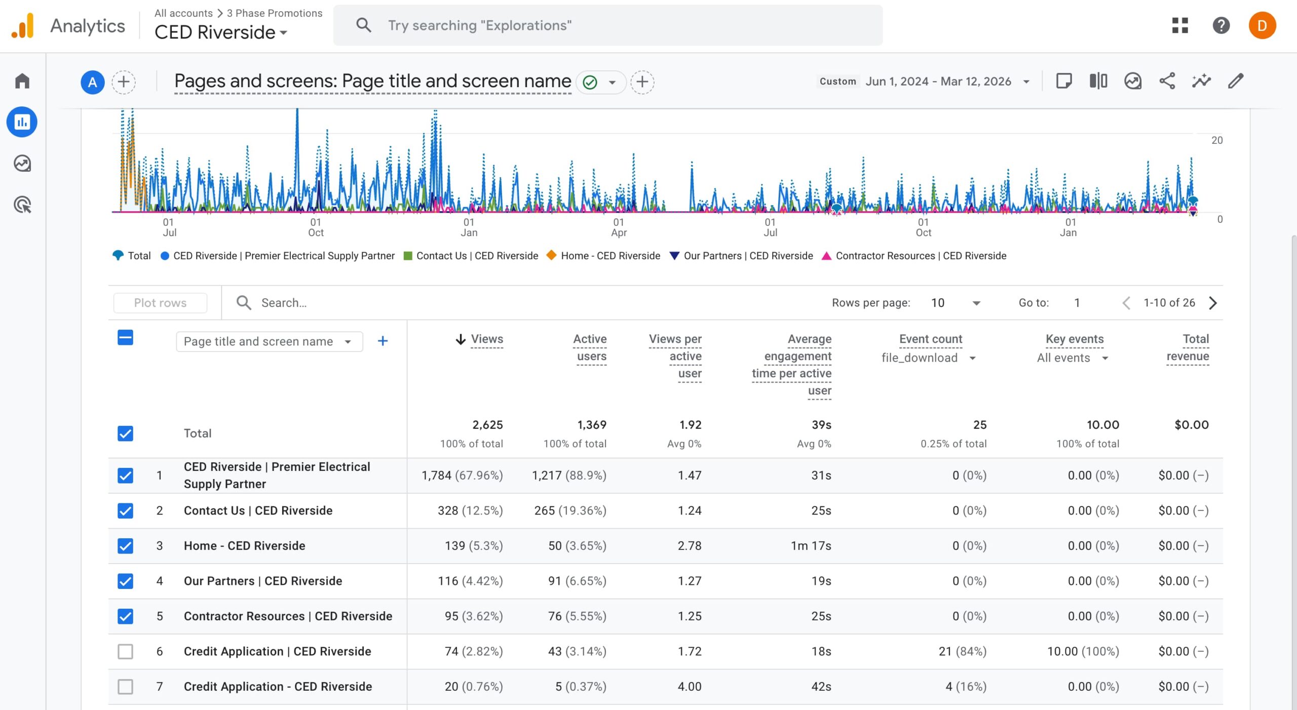Viewport: 1297px width, 710px height.
Task: Click the customize report pencil icon
Action: [x=1236, y=81]
